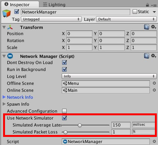The image size is (158, 145).
Task: Open the Inspector panel options menu
Action: point(154,5)
